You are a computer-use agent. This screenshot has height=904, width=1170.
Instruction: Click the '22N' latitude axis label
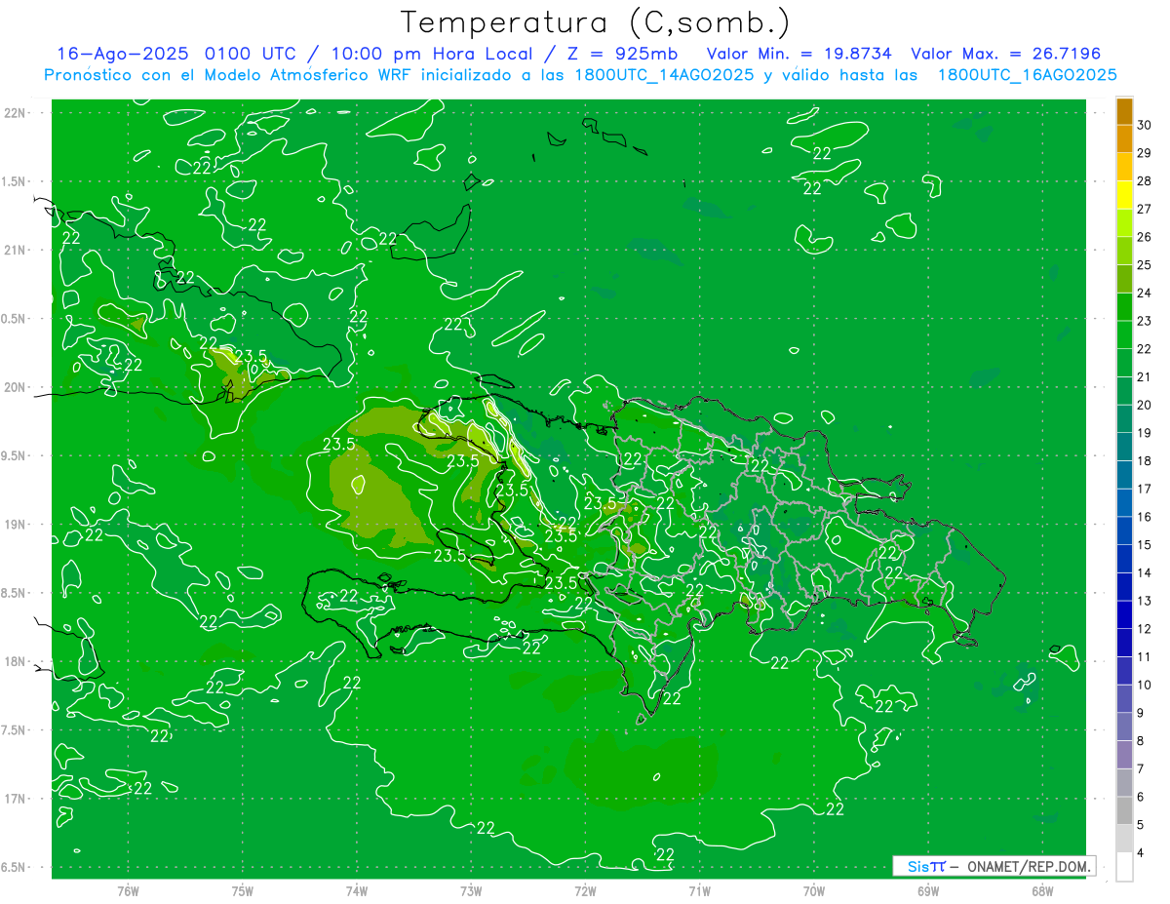pos(17,113)
